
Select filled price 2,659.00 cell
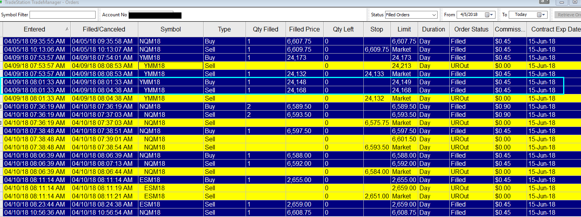305,204
